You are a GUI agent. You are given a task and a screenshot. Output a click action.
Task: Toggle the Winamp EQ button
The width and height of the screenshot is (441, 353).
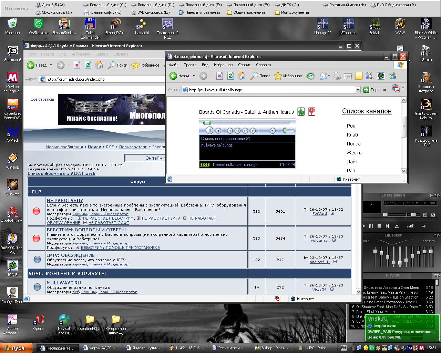coord(425,215)
